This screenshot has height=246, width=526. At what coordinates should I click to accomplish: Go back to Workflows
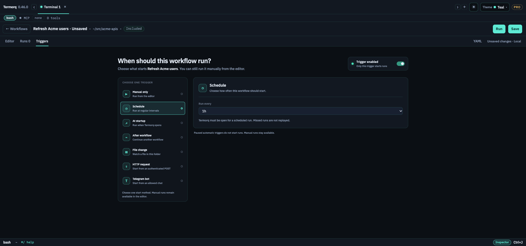click(x=17, y=29)
